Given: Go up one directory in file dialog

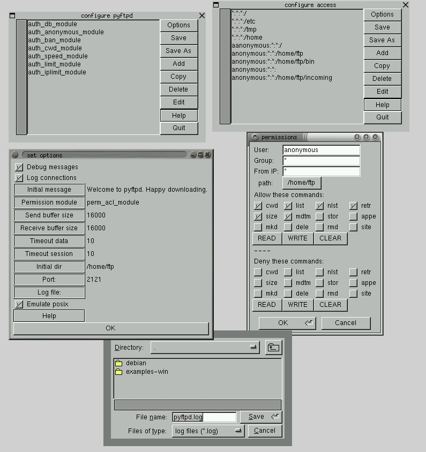Looking at the screenshot, I should [273, 348].
